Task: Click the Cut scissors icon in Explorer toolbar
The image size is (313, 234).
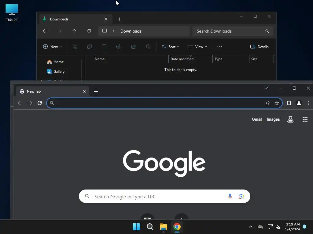Action: (x=75, y=47)
